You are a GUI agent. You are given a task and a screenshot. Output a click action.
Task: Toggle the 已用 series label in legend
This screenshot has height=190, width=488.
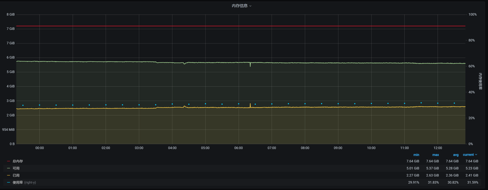coord(16,175)
